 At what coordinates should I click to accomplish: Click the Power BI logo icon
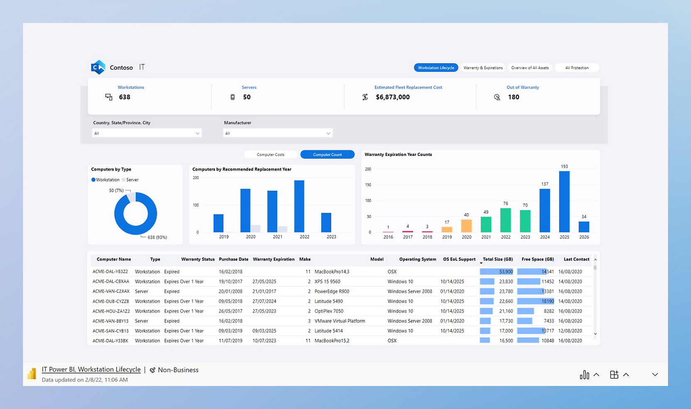tap(32, 374)
